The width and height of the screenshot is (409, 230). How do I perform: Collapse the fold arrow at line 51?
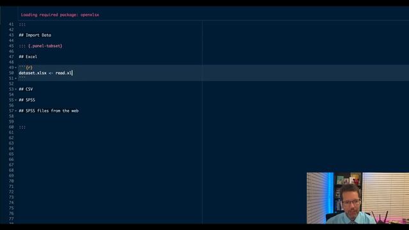tap(15, 79)
